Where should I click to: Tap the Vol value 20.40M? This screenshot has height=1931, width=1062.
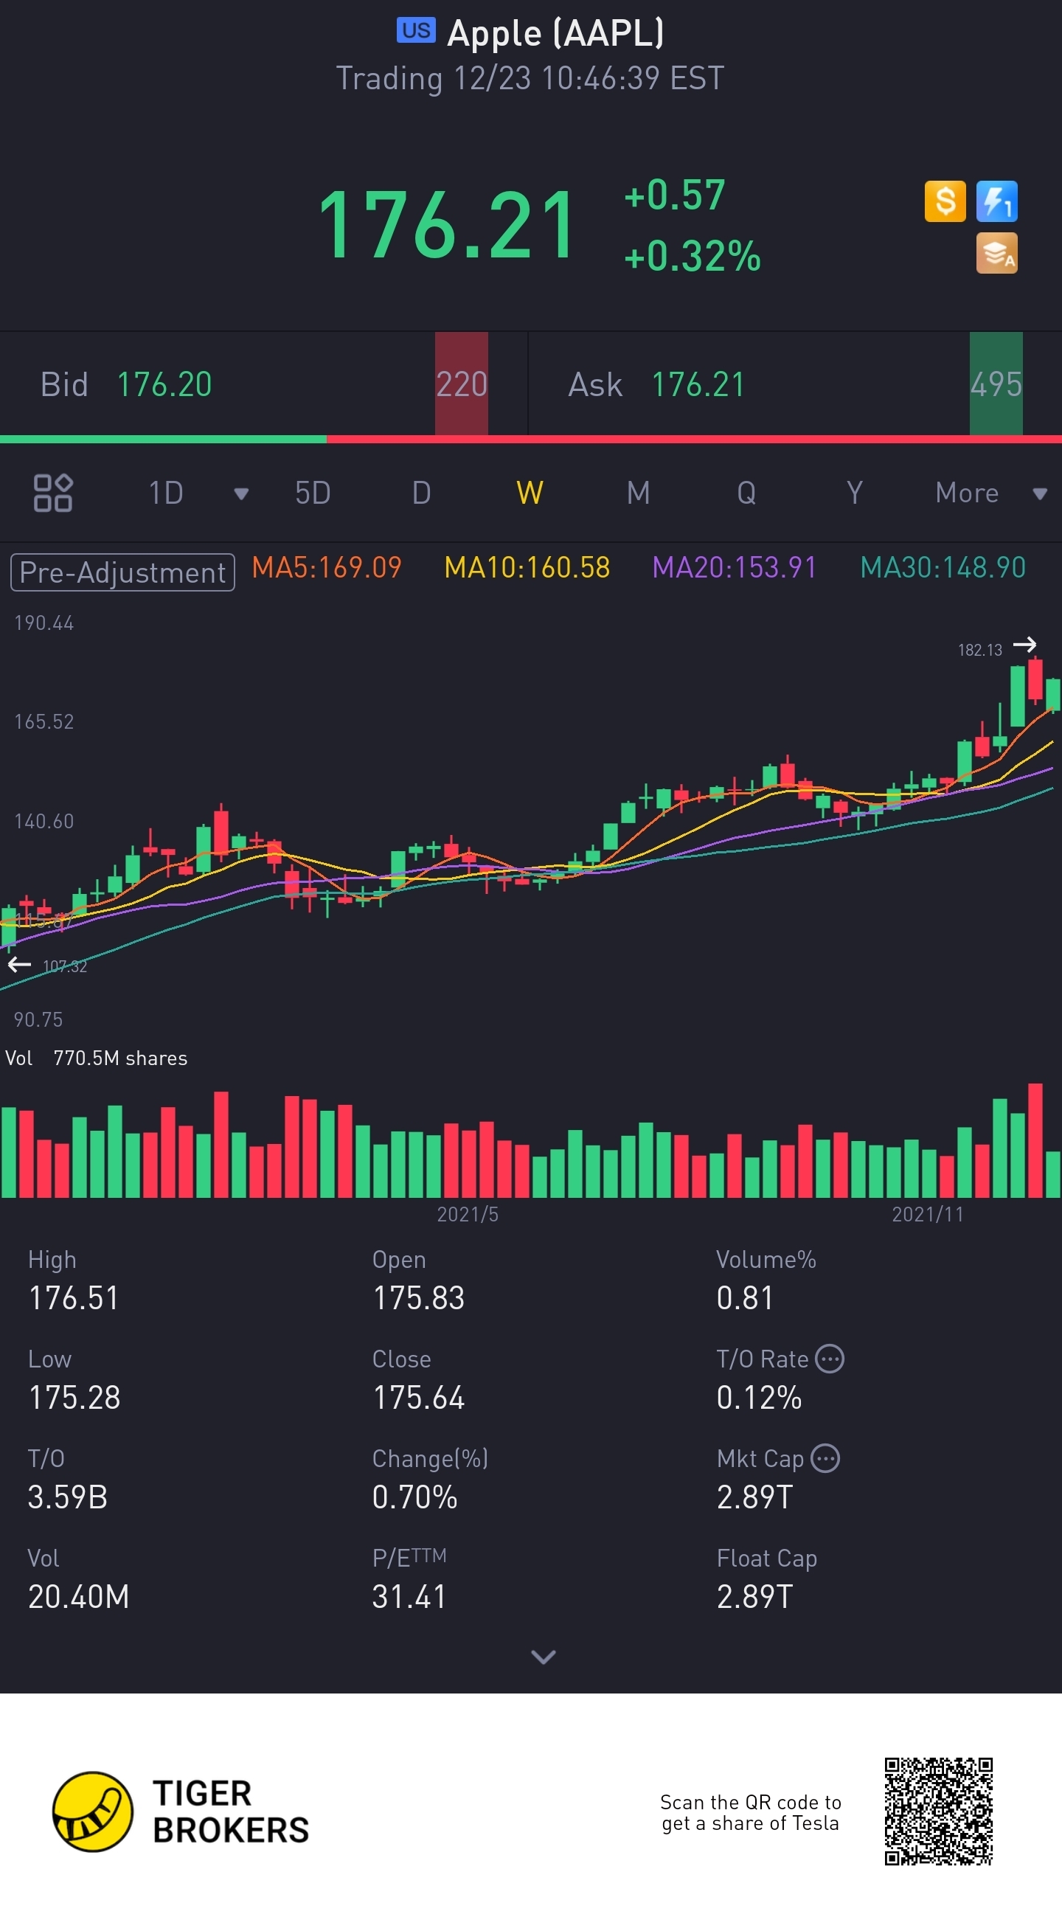pos(79,1597)
